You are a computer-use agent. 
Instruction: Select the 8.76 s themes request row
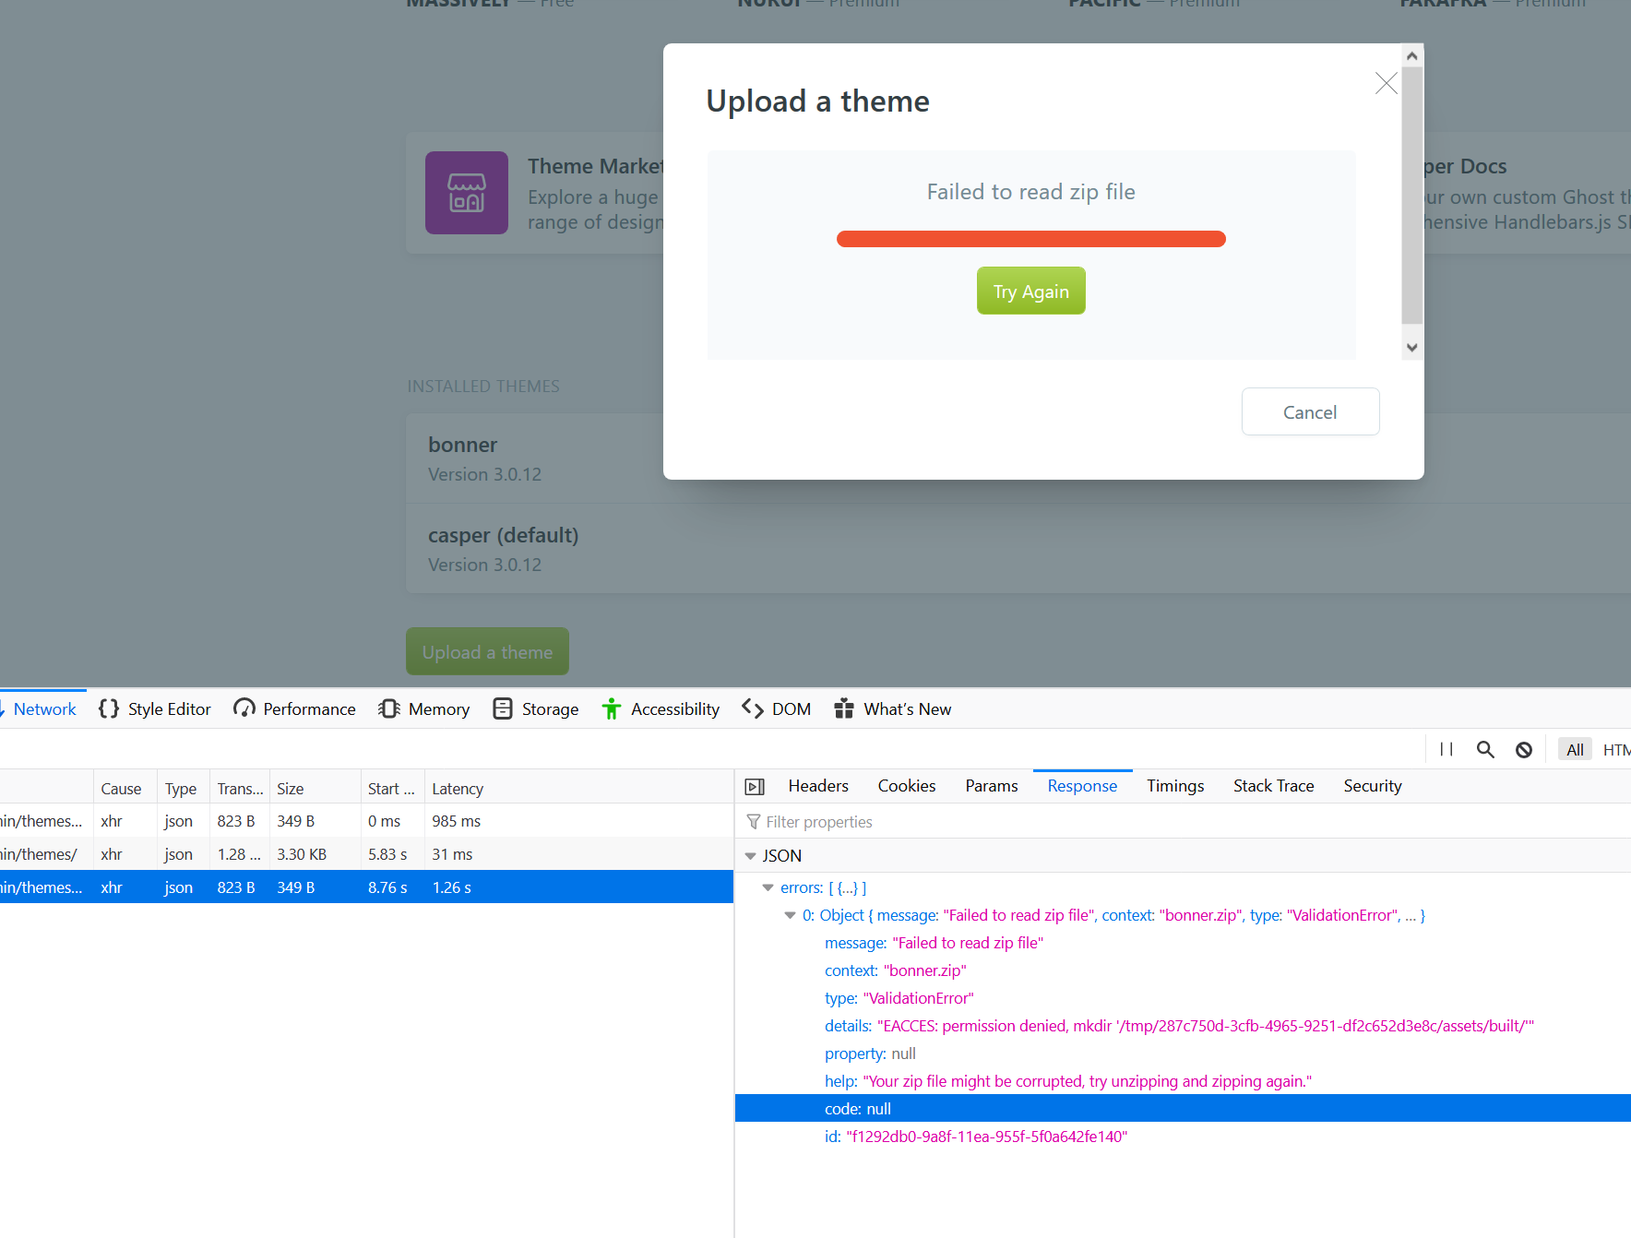pyautogui.click(x=369, y=887)
